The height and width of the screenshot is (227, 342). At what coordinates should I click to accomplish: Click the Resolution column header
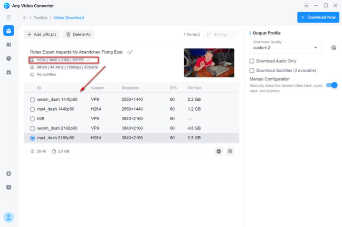pos(130,88)
